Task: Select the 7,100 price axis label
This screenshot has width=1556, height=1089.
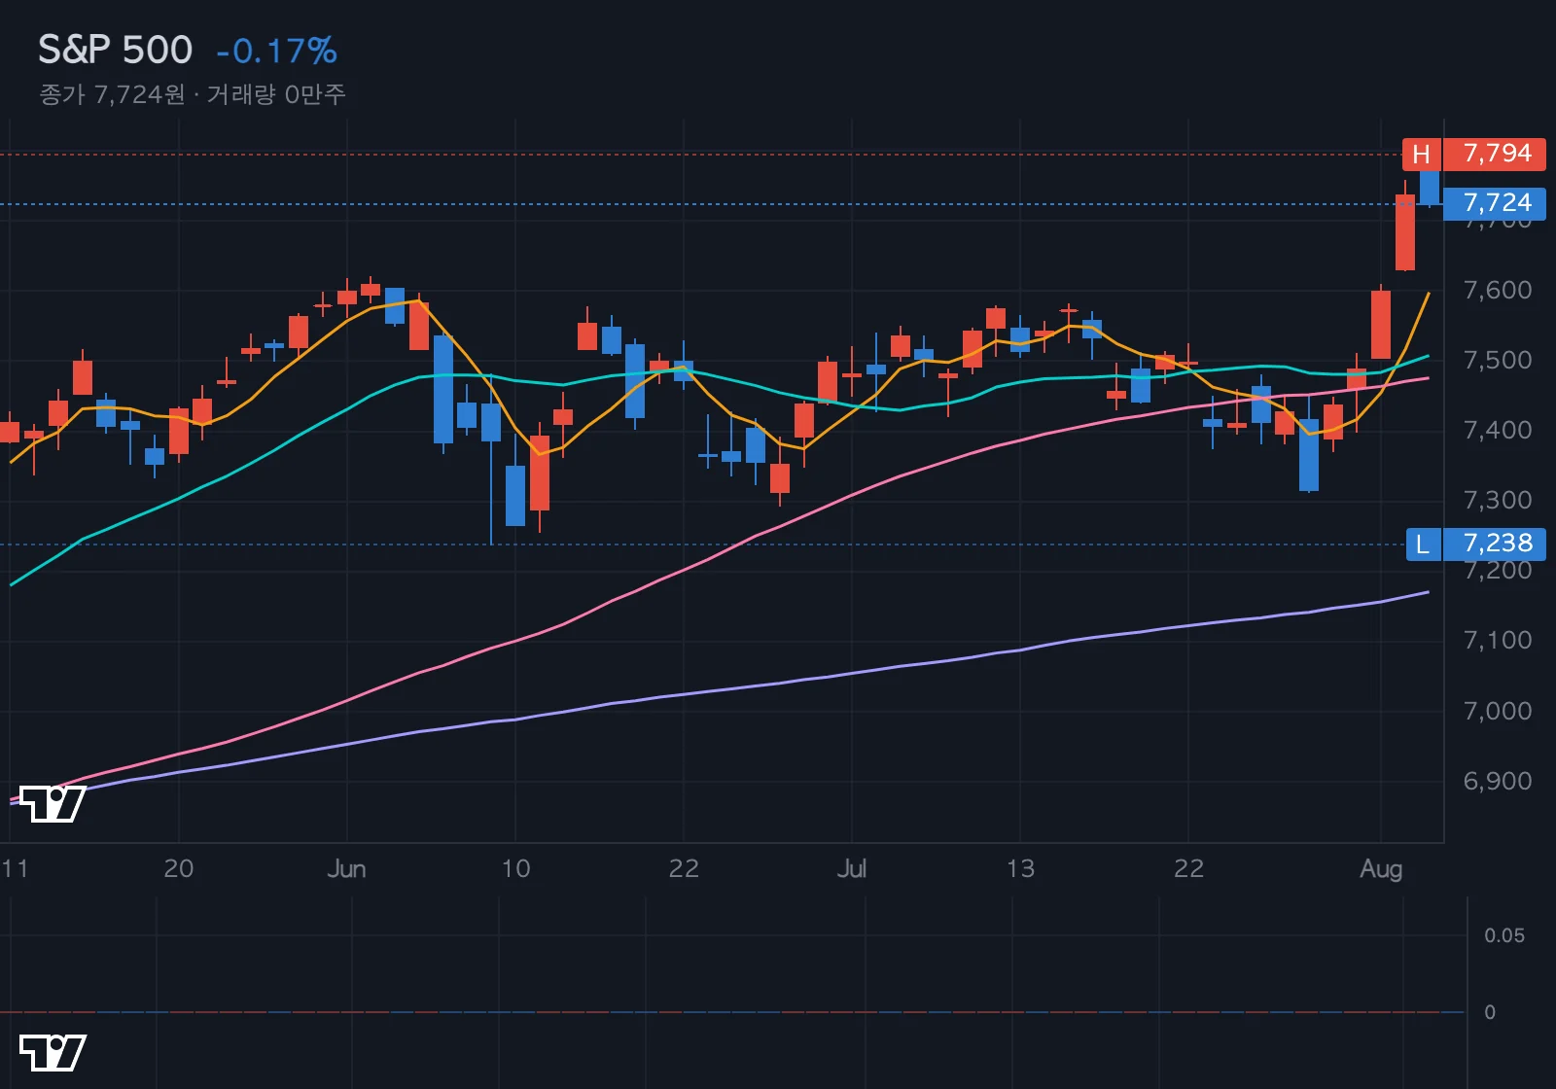Action: [x=1498, y=640]
